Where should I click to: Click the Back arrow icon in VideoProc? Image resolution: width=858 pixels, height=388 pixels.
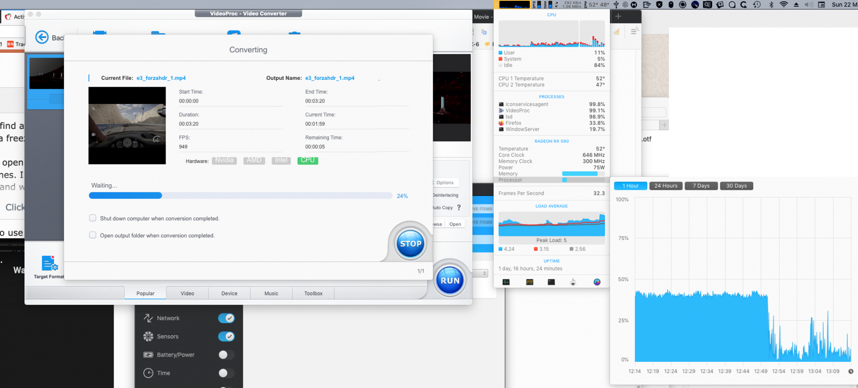coord(42,37)
